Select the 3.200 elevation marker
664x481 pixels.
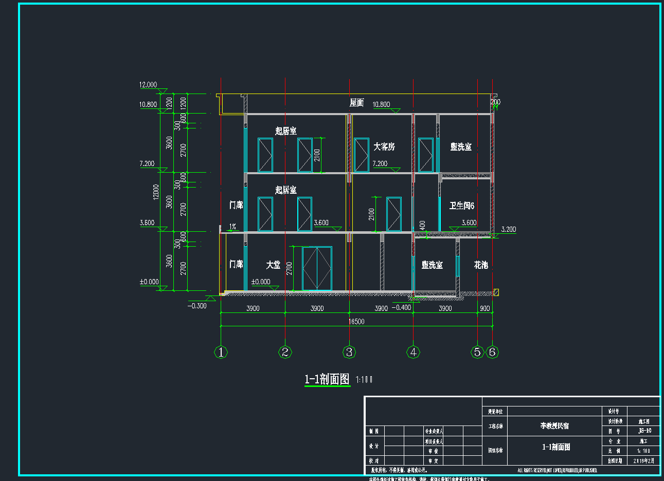(x=508, y=230)
